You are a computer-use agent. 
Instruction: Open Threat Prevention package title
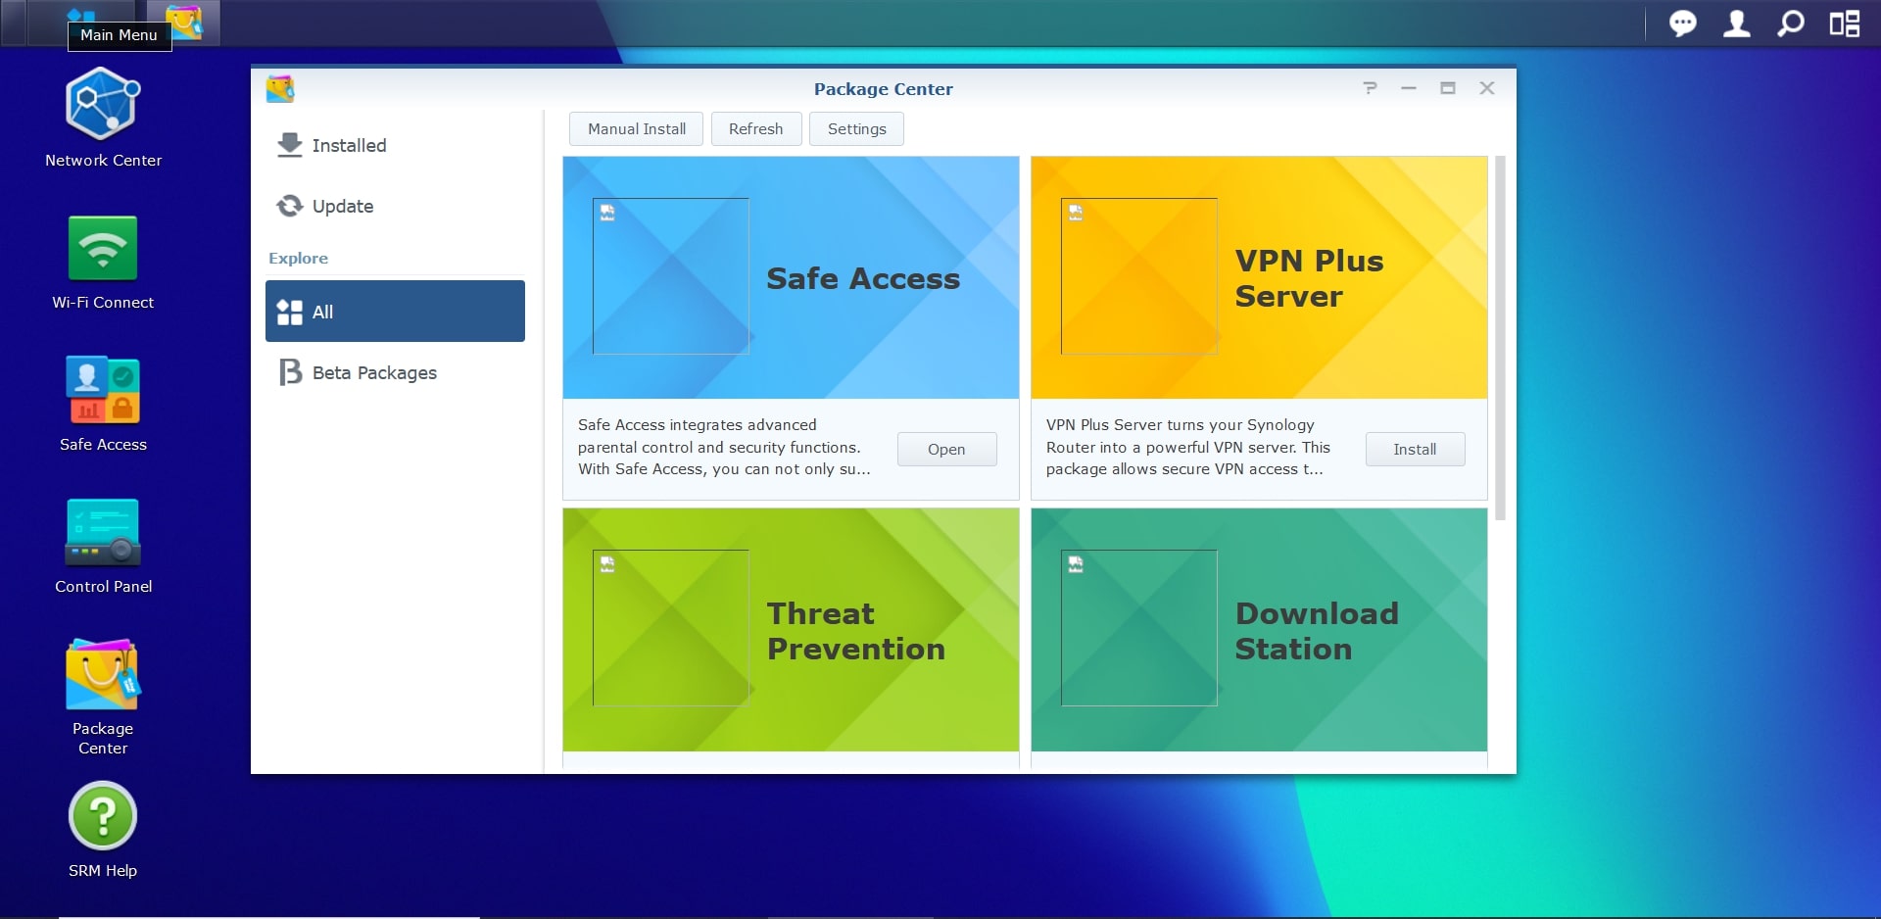tap(856, 631)
